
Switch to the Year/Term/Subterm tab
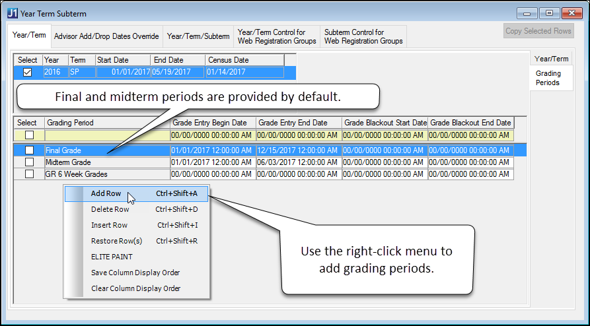tap(198, 36)
